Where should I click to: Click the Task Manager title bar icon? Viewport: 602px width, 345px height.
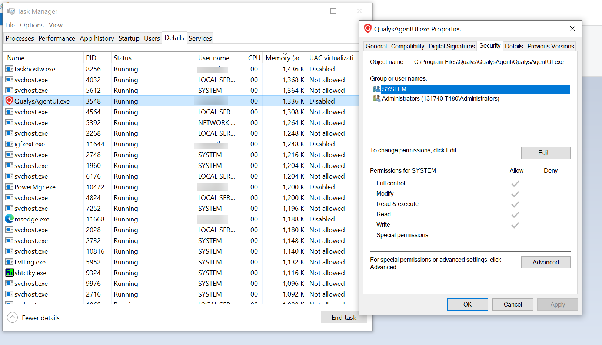coord(11,11)
